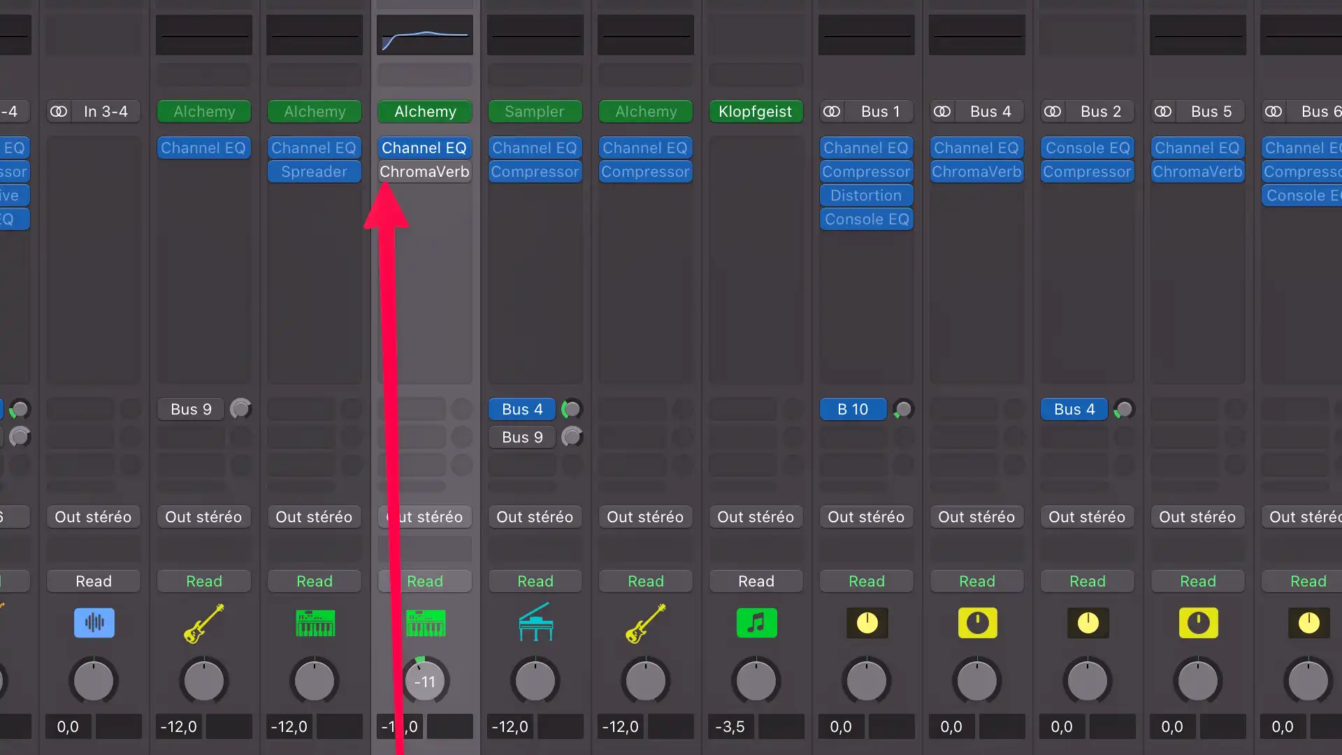The height and width of the screenshot is (755, 1342).
Task: Toggle the Bus 9 send on Sampler strip
Action: click(x=522, y=437)
